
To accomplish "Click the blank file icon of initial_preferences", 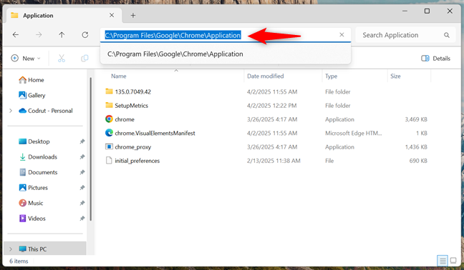I will (x=109, y=161).
